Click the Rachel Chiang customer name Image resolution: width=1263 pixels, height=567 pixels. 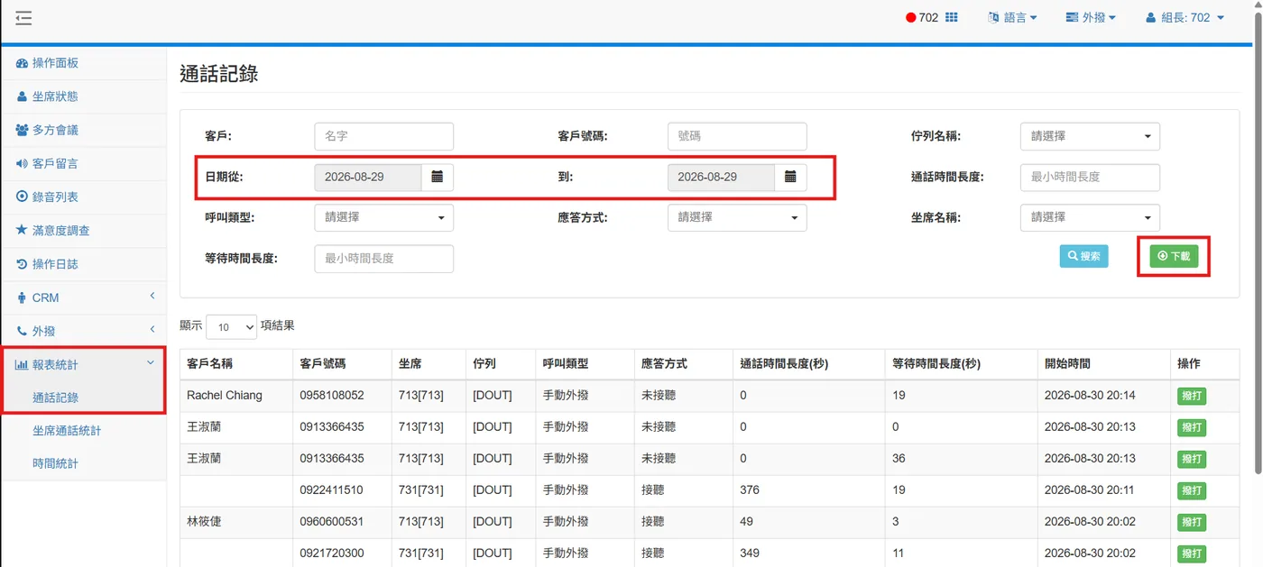pos(225,395)
